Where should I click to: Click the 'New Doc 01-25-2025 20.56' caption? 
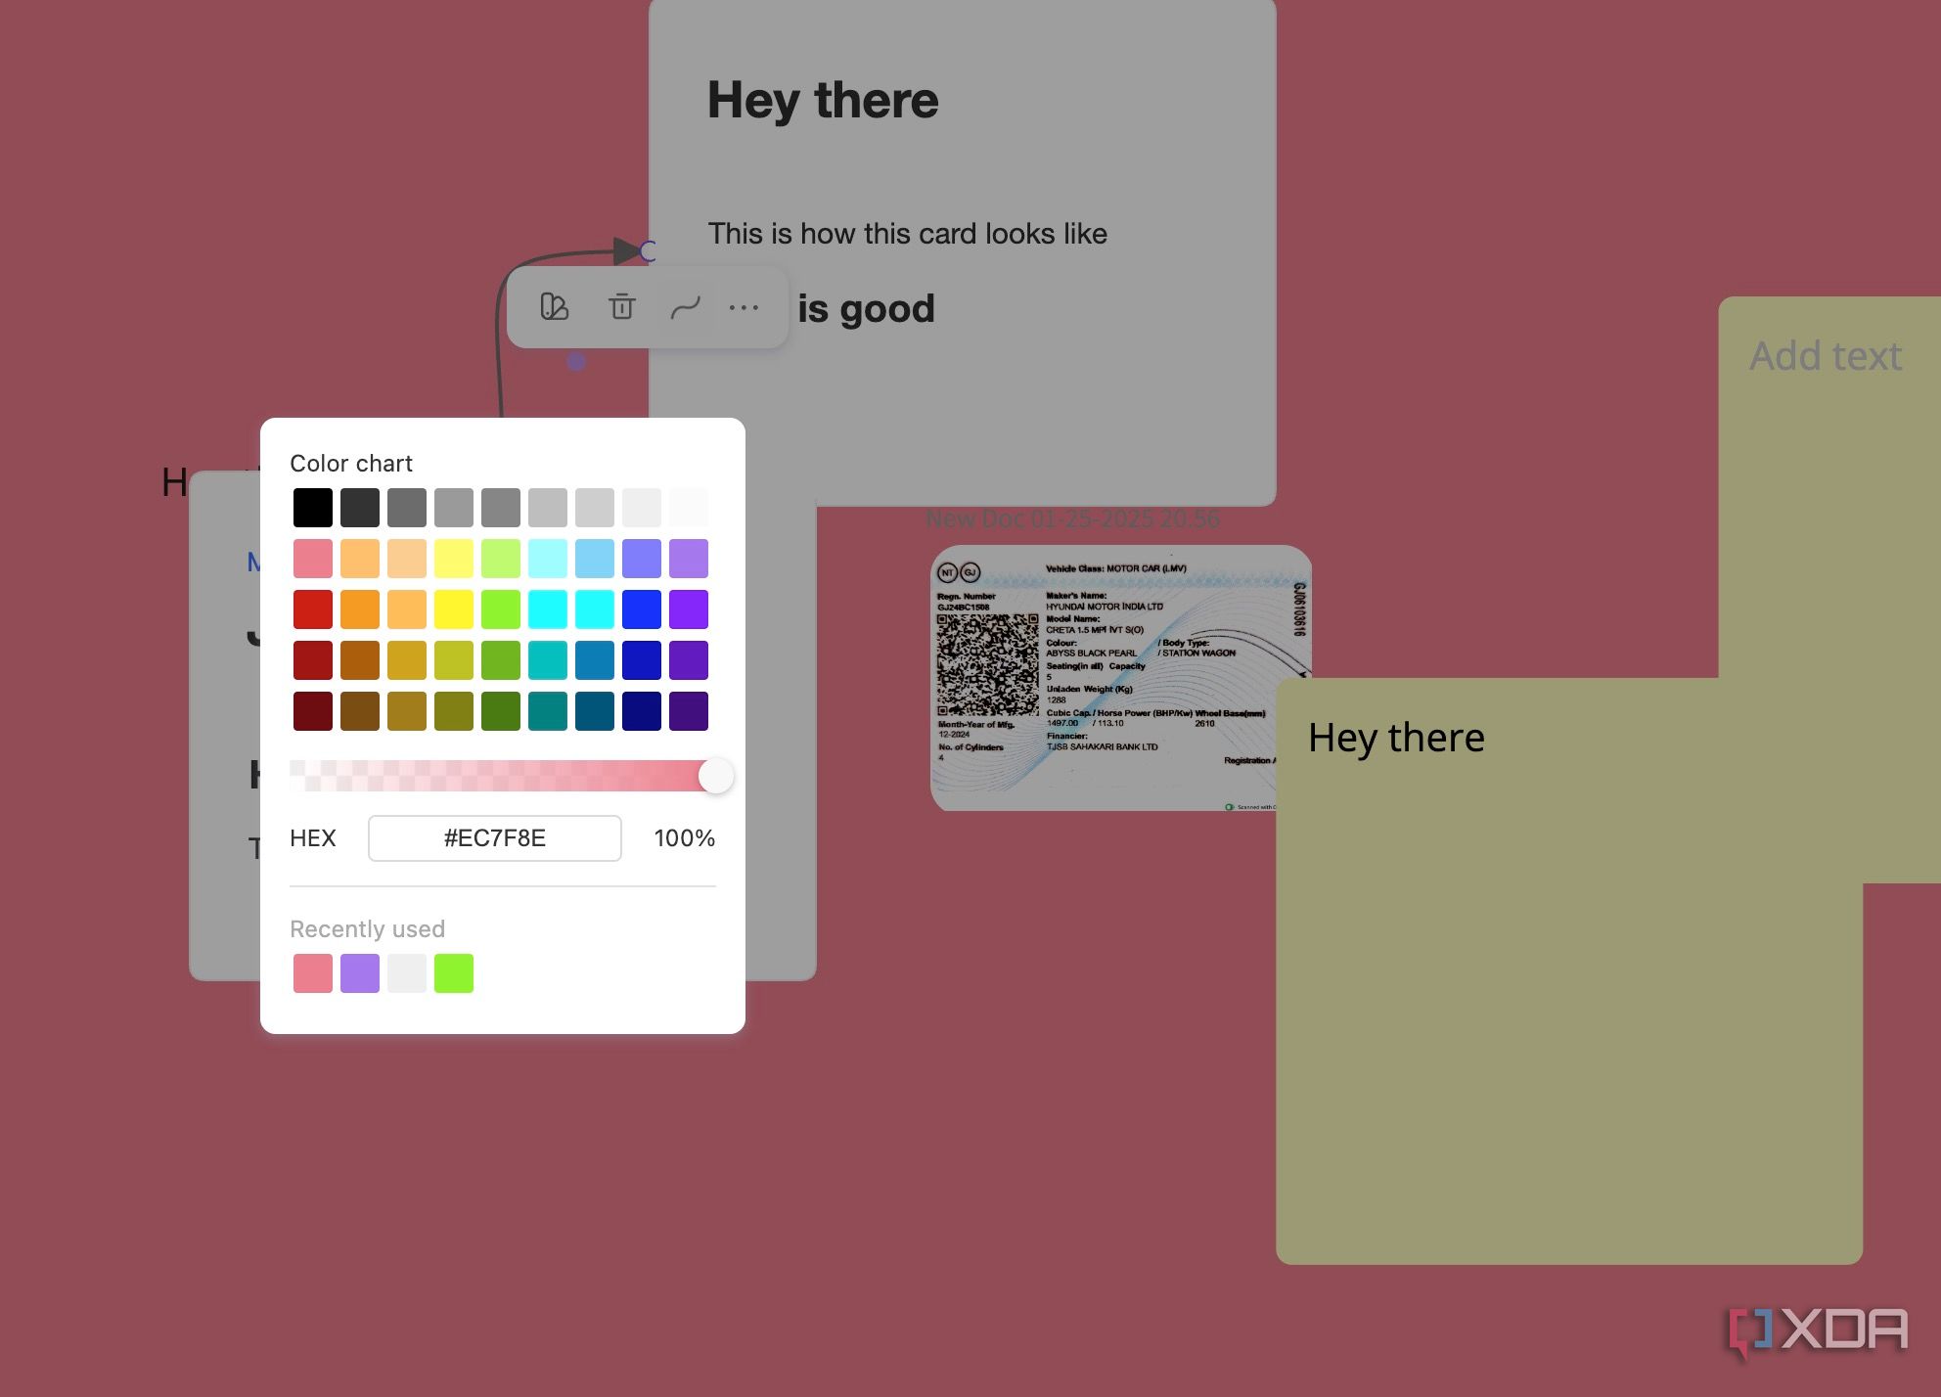click(1073, 518)
